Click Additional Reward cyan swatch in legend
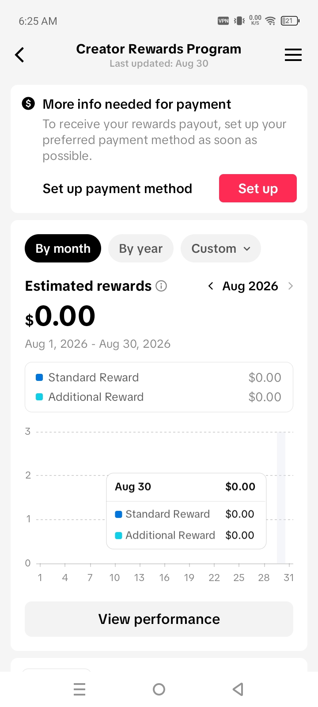This screenshot has width=318, height=707. 39,397
